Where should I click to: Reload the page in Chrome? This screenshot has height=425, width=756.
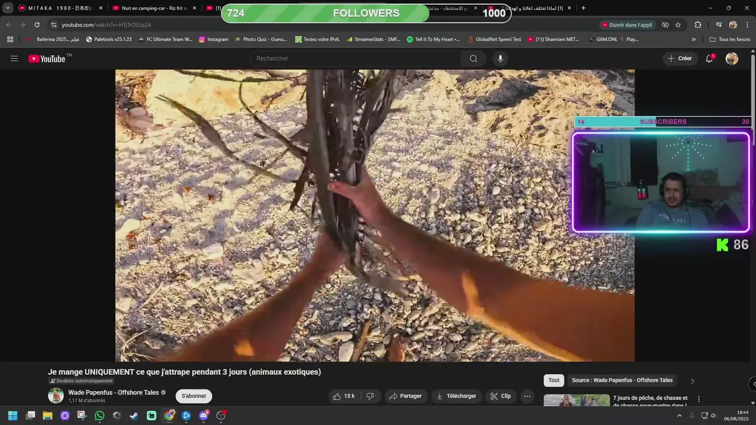click(37, 25)
